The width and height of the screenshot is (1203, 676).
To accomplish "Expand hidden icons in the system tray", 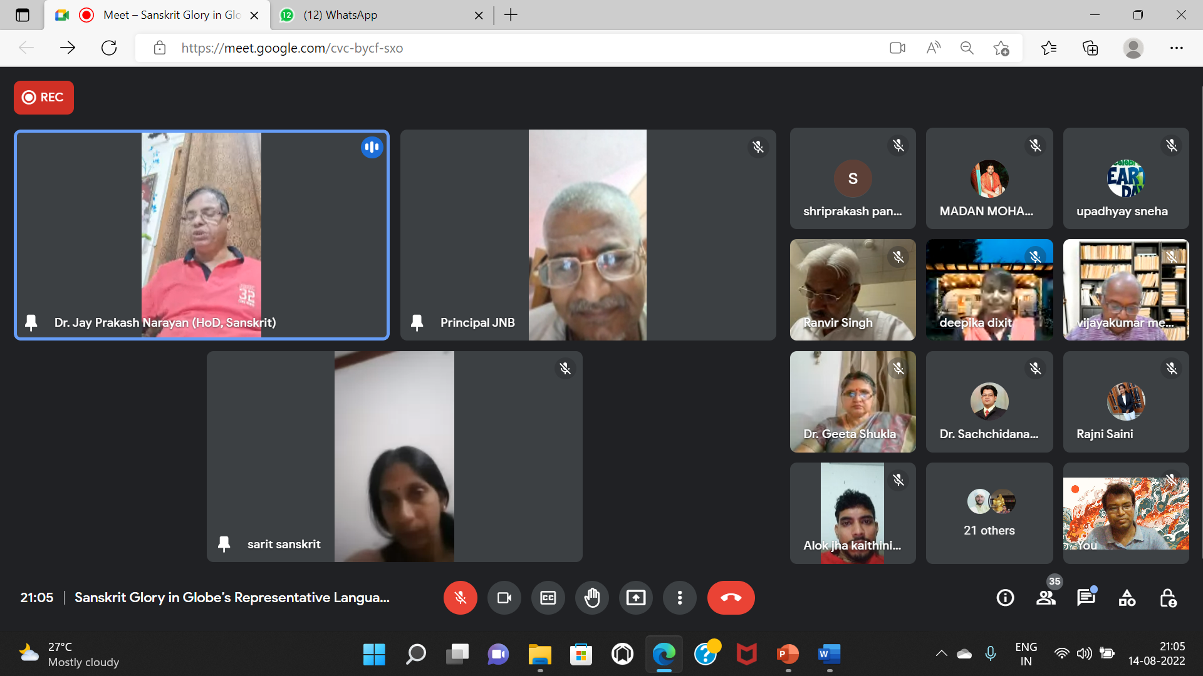I will tap(941, 653).
